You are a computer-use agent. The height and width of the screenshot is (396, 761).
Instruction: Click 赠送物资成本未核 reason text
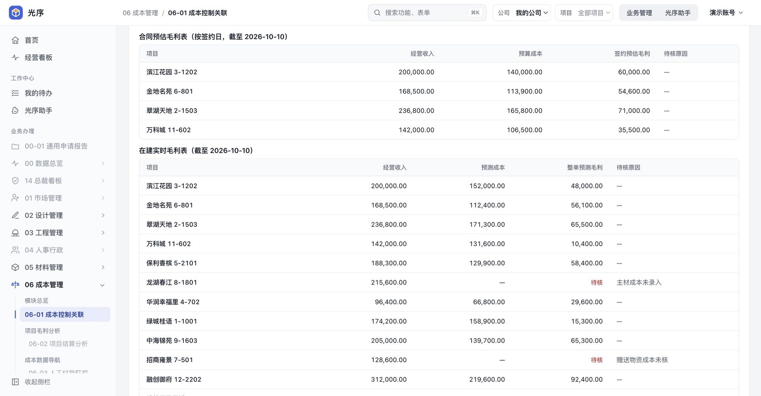(x=642, y=360)
